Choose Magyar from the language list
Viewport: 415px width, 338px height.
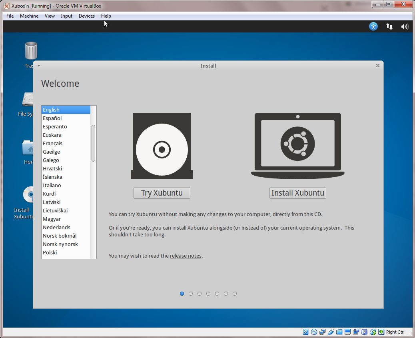(x=66, y=219)
